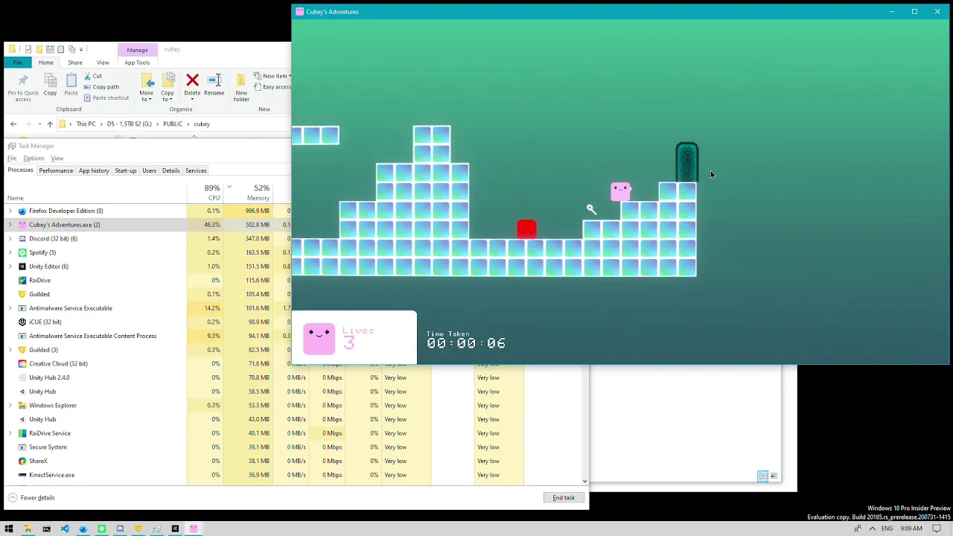Click This PC in the address breadcrumb

pos(86,124)
